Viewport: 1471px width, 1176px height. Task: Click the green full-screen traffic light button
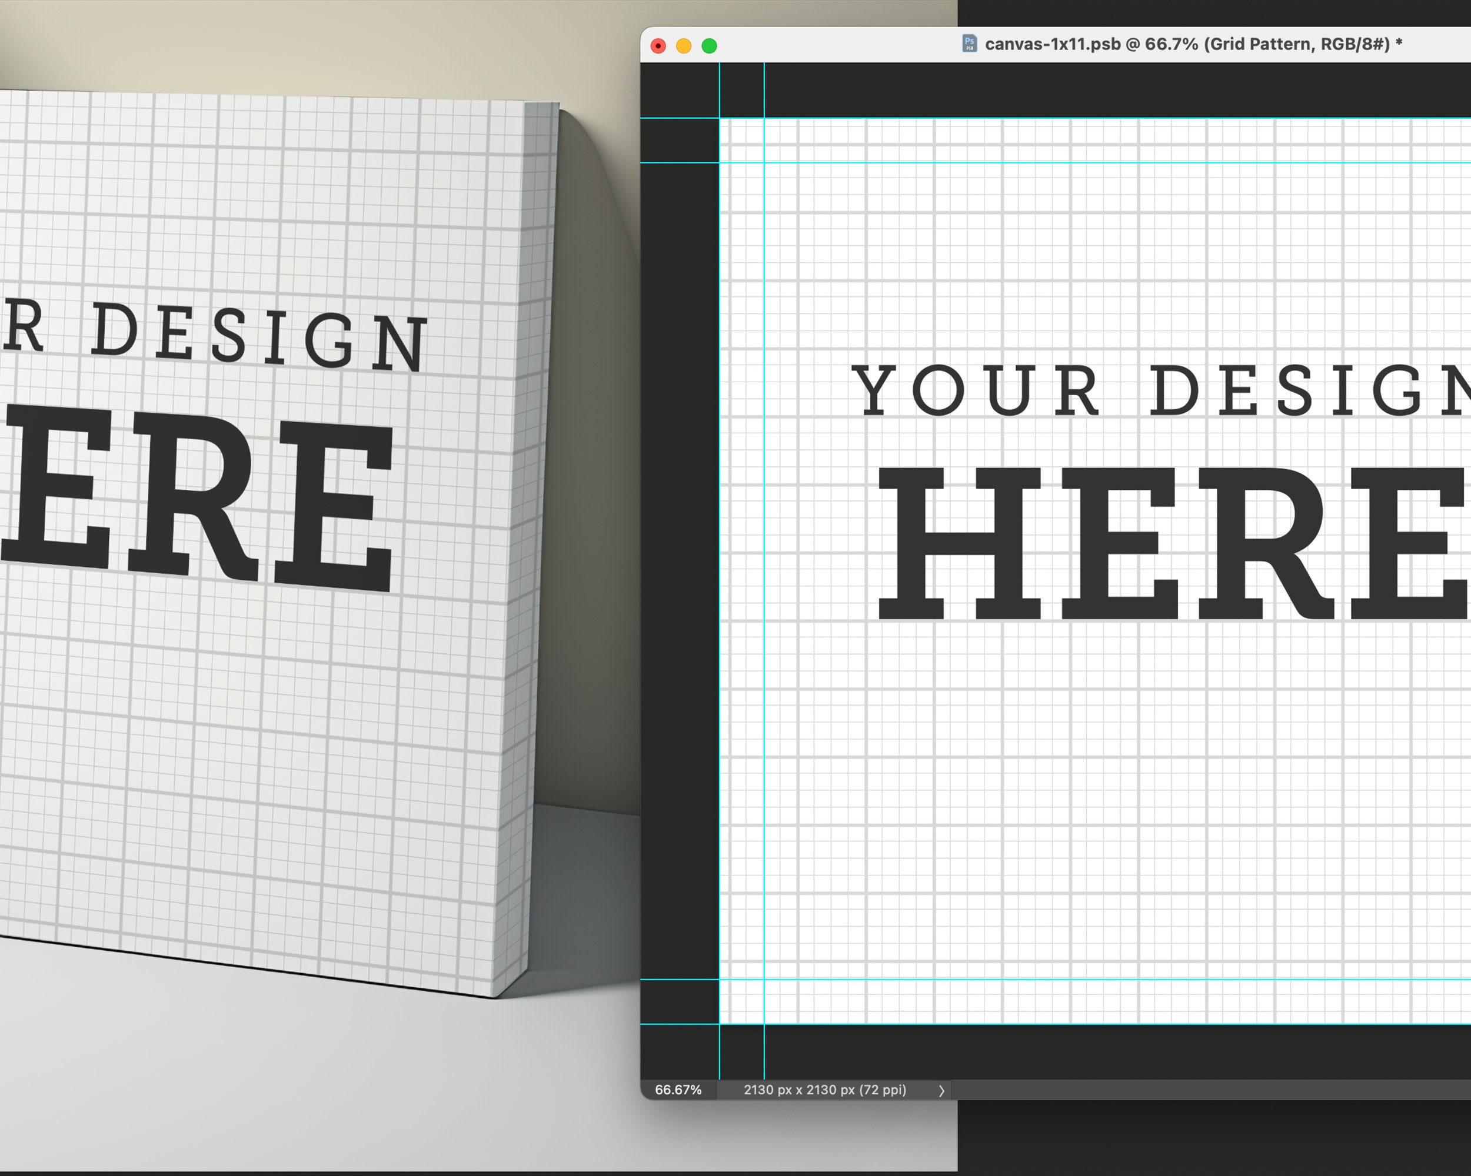pyautogui.click(x=710, y=46)
